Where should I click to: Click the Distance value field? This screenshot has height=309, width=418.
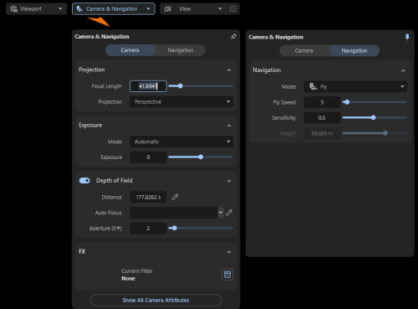[148, 197]
